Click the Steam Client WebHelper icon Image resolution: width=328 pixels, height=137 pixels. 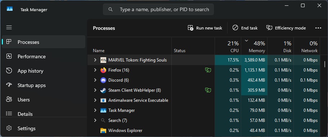[103, 90]
